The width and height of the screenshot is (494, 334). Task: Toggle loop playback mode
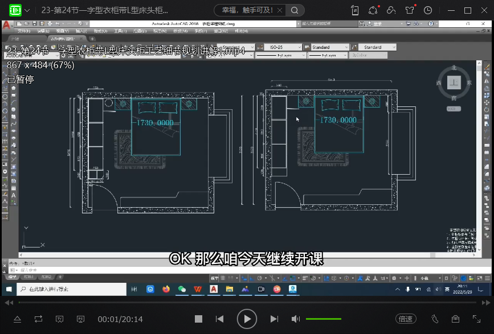[38, 319]
